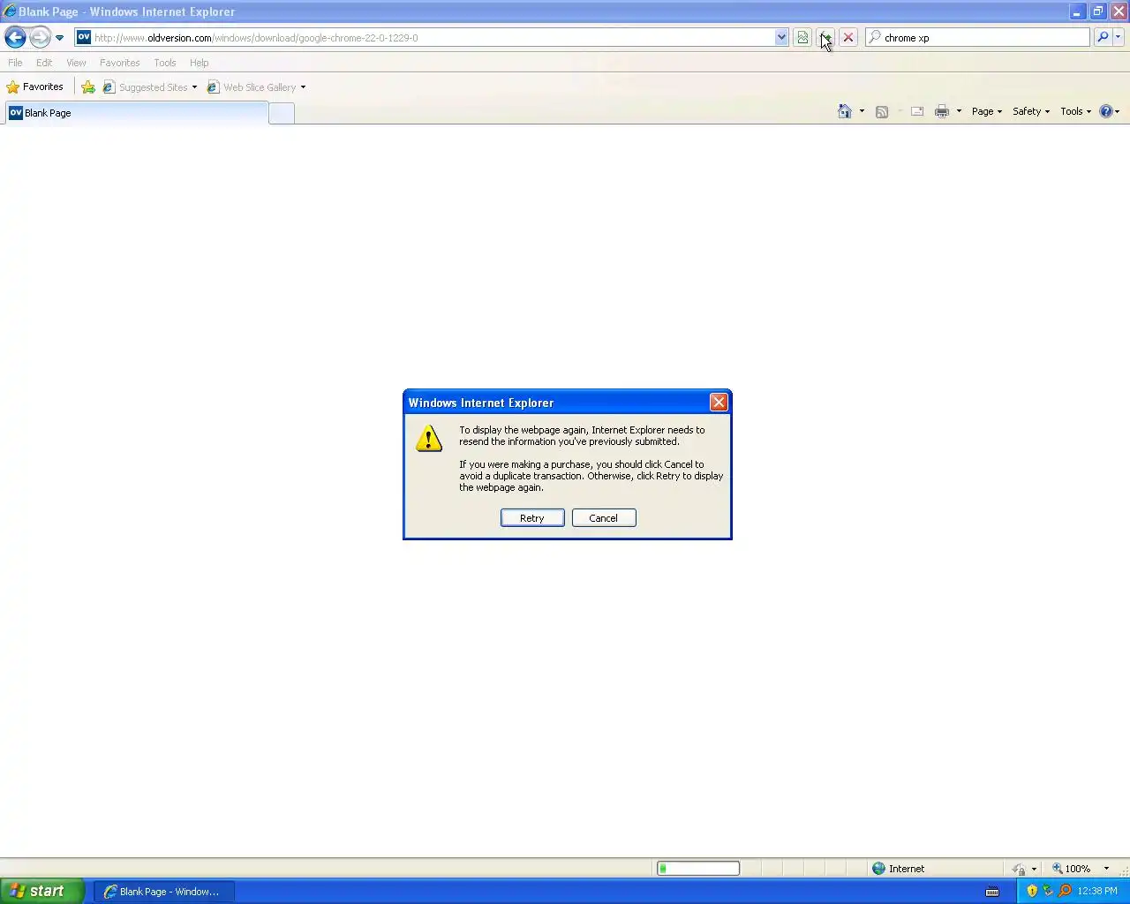This screenshot has width=1130, height=904.
Task: Click the on-screen keyboard tray icon
Action: 992,892
